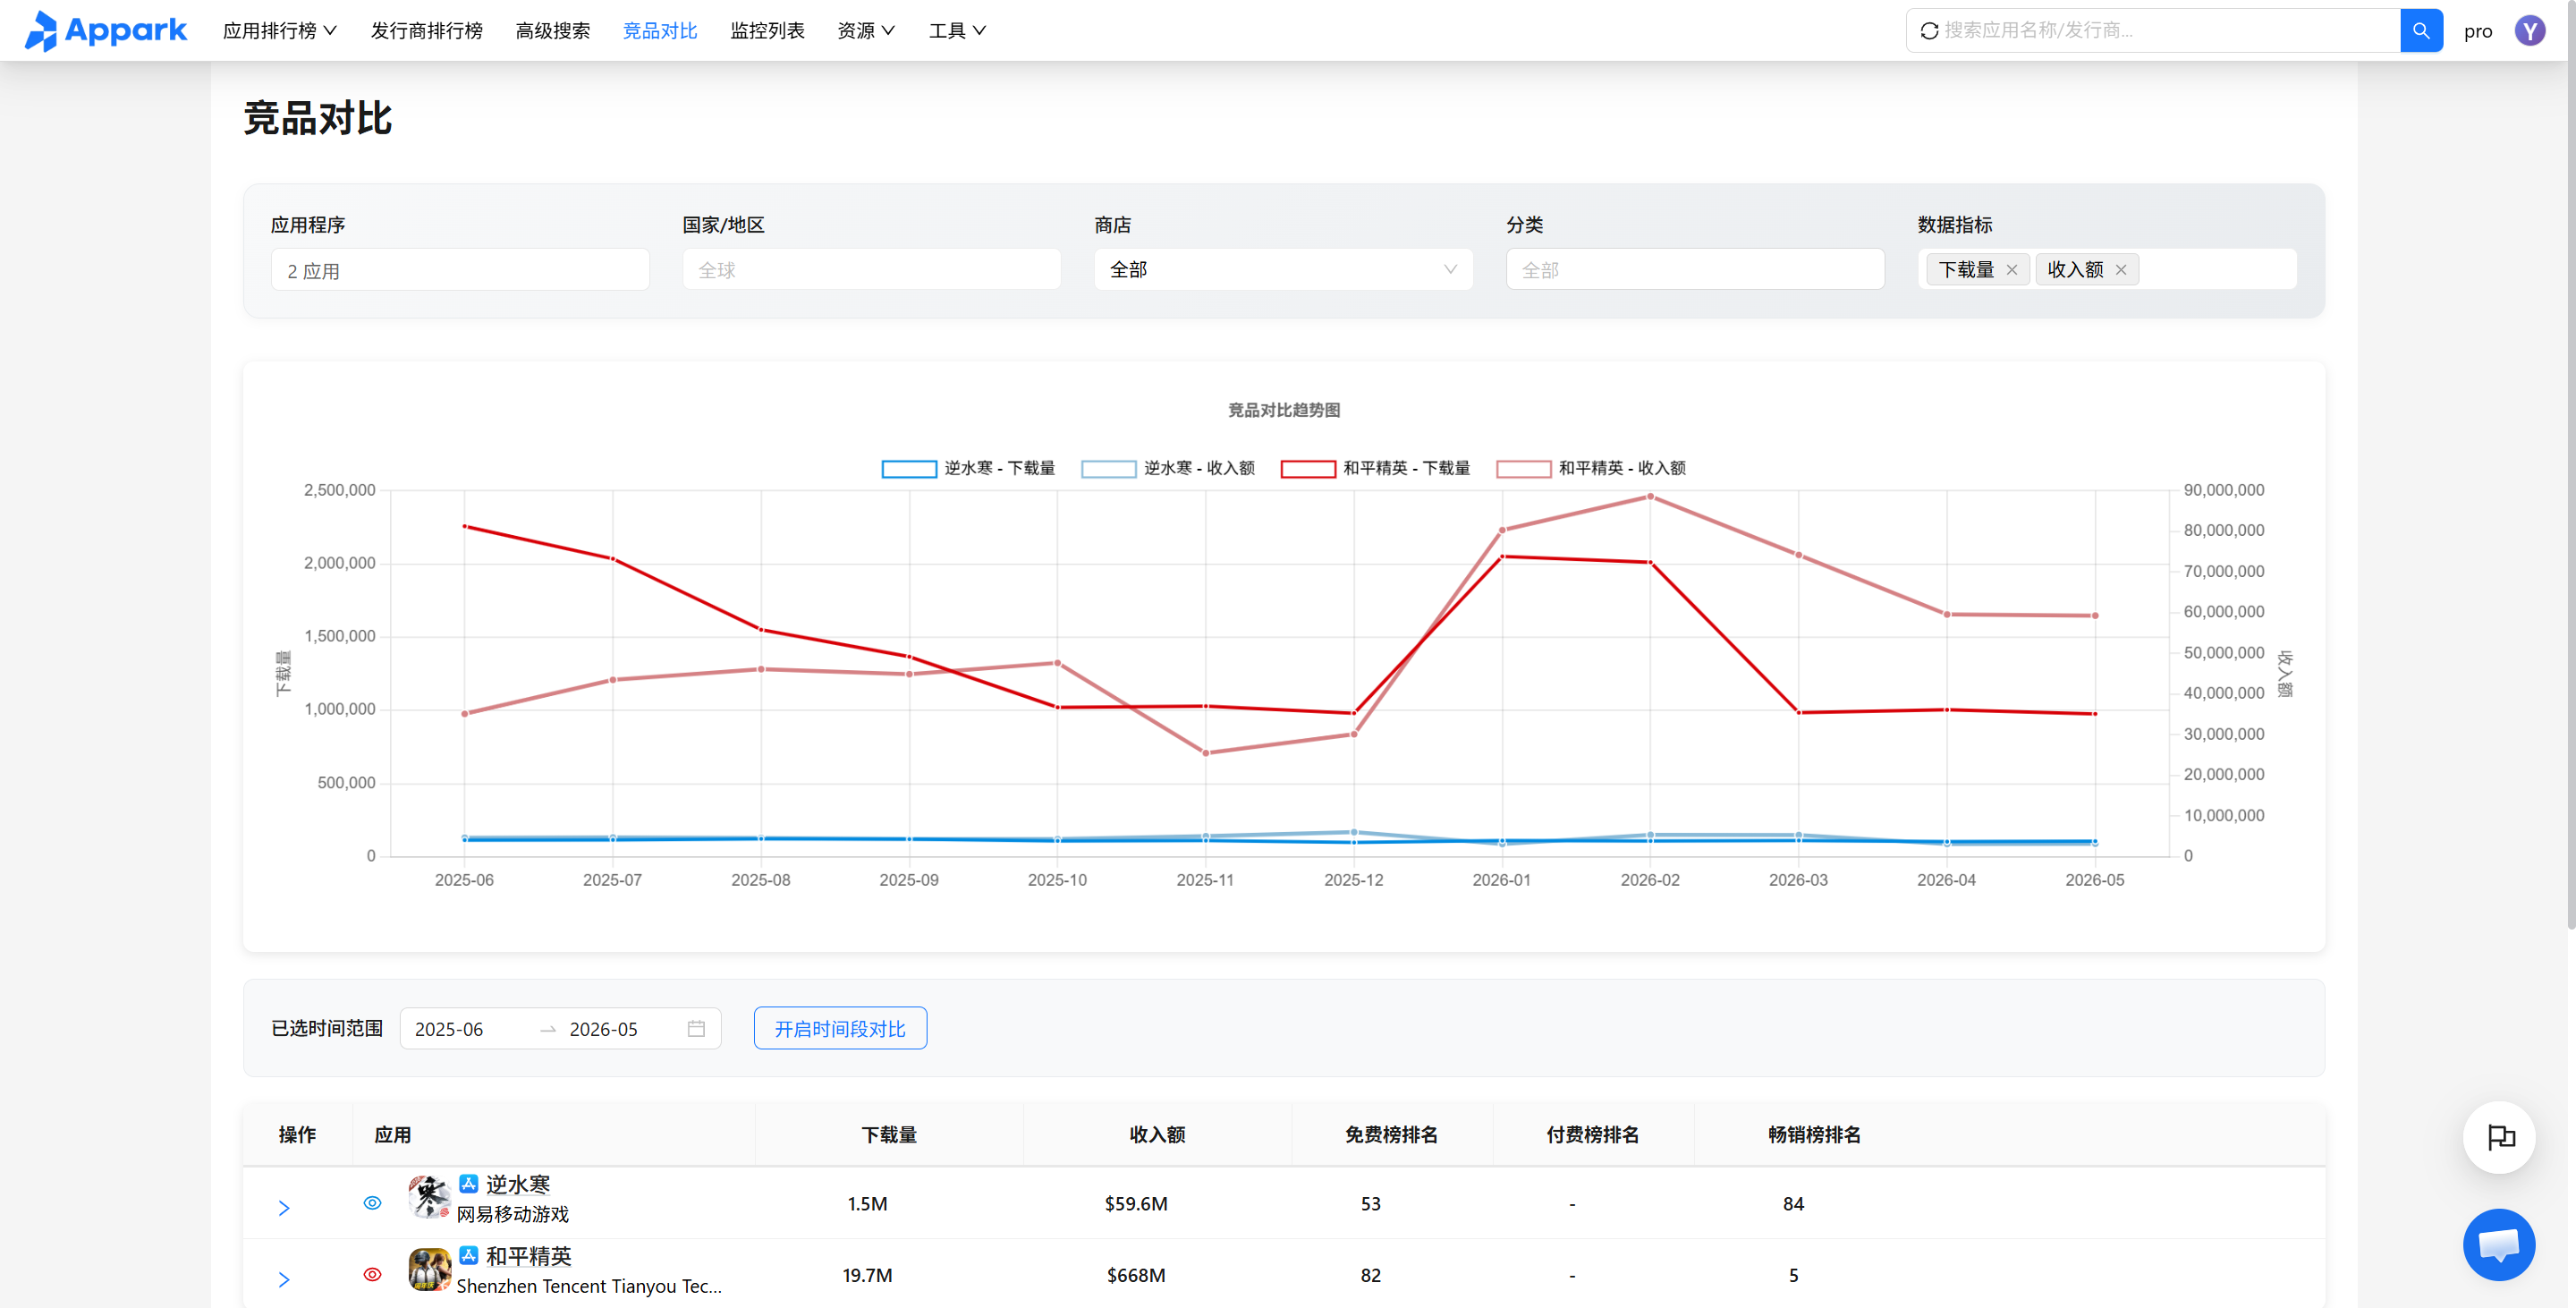The image size is (2576, 1308).
Task: Open the 国家/地区 全球 selector
Action: coord(871,269)
